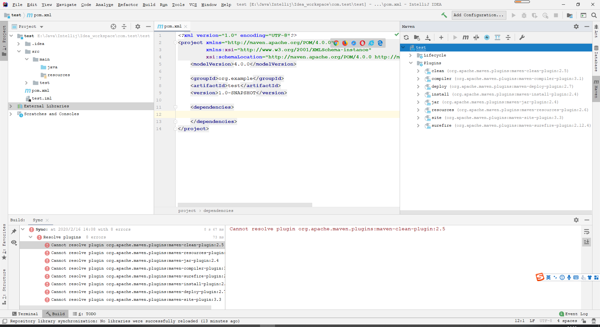600x327 pixels.
Task: Click dependencies breadcrumb
Action: pyautogui.click(x=218, y=211)
